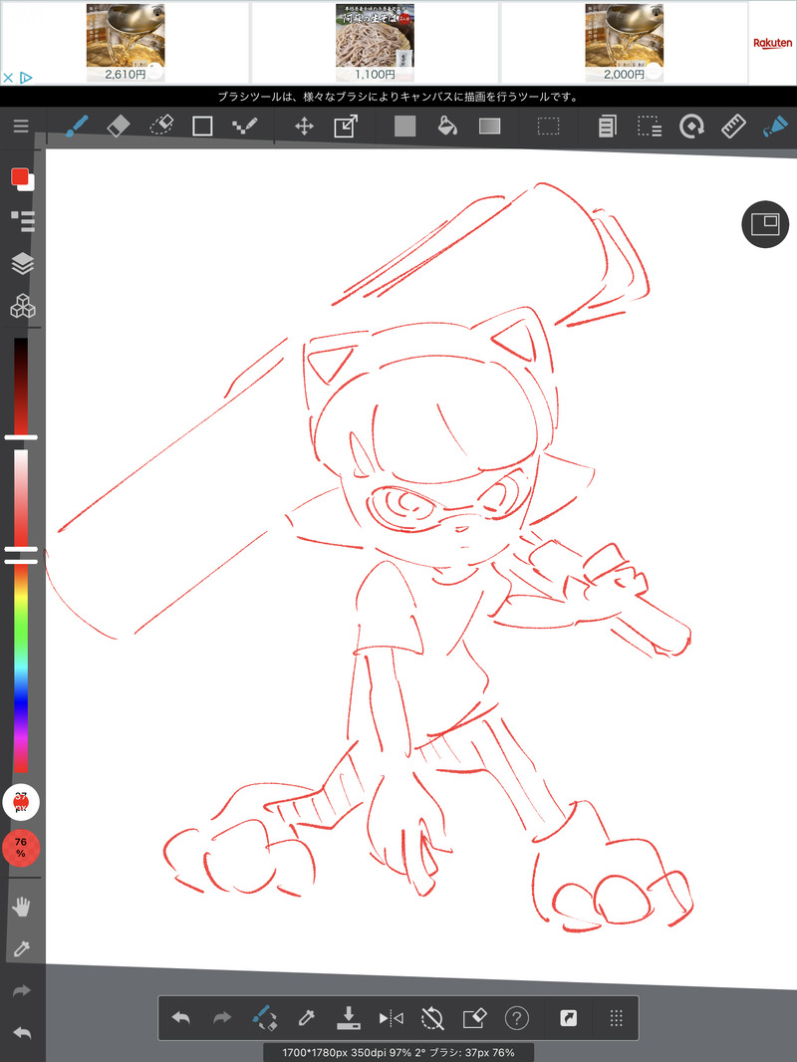The image size is (797, 1062).
Task: Tap the circular rotate icon in top toolbar
Action: (691, 127)
